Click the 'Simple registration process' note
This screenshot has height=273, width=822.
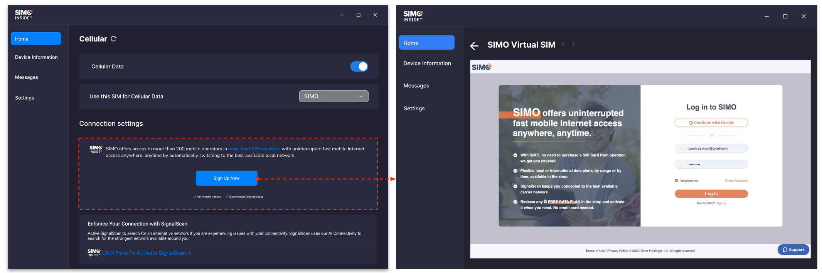point(244,196)
